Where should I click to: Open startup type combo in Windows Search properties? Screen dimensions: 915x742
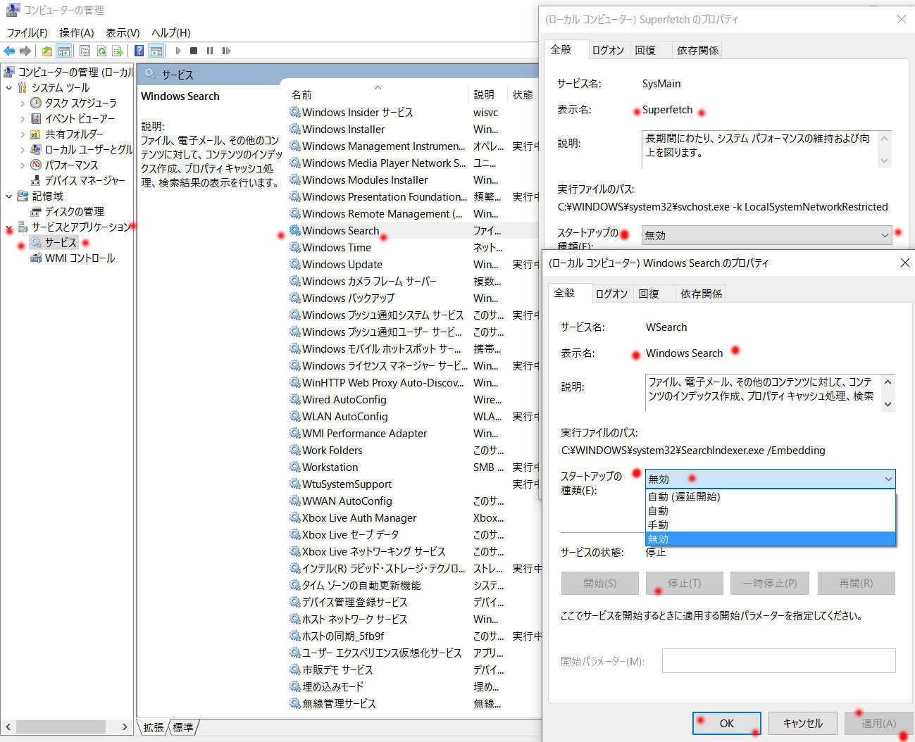coord(770,479)
